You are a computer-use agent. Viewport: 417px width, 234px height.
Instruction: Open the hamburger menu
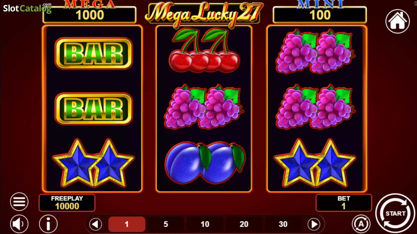point(19,202)
